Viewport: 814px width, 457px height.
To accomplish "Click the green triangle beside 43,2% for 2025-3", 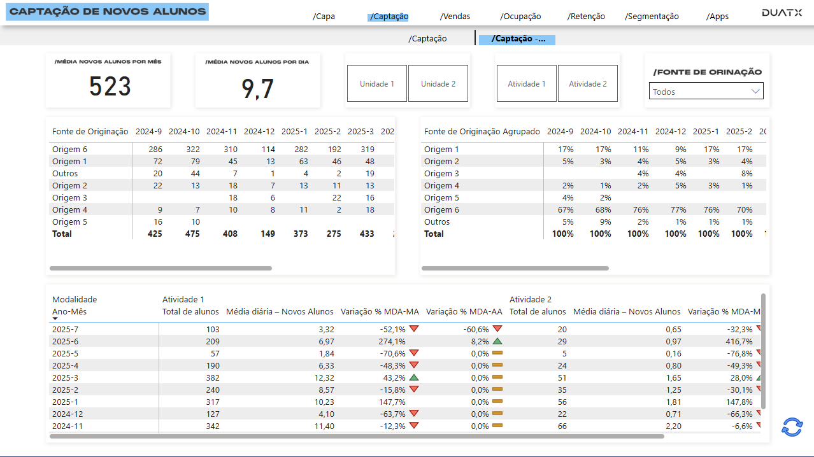I will click(415, 377).
